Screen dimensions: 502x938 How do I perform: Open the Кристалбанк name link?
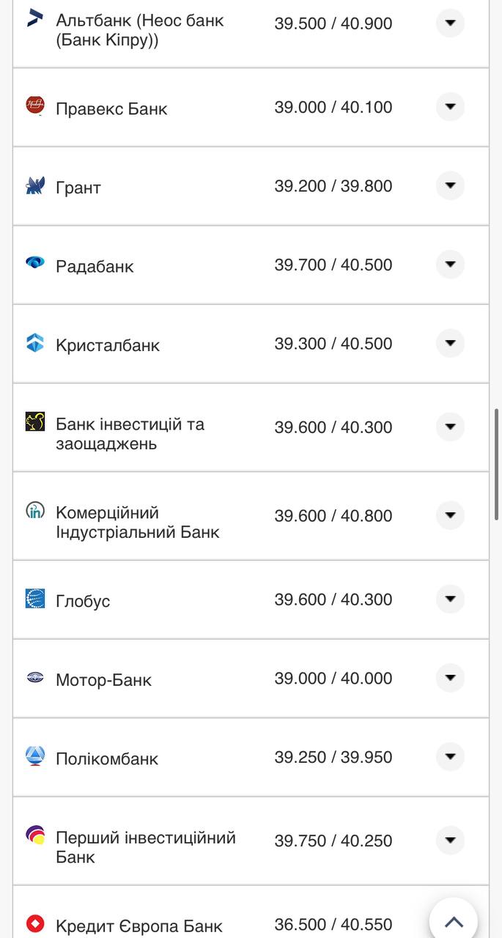pyautogui.click(x=108, y=345)
